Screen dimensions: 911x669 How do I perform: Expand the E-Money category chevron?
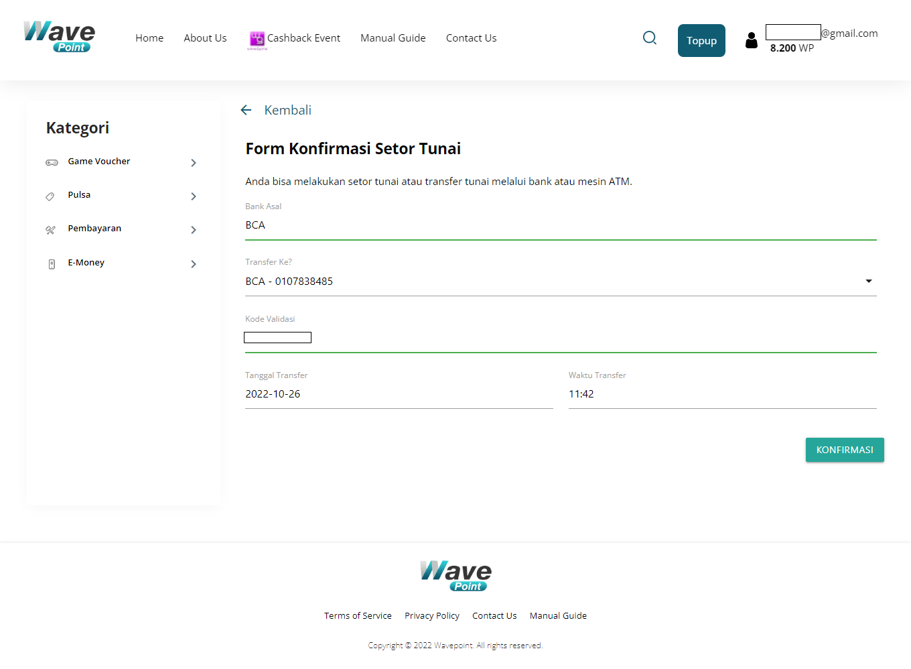click(x=194, y=264)
